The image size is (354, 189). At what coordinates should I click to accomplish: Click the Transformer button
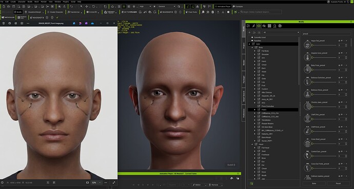[x=73, y=12]
